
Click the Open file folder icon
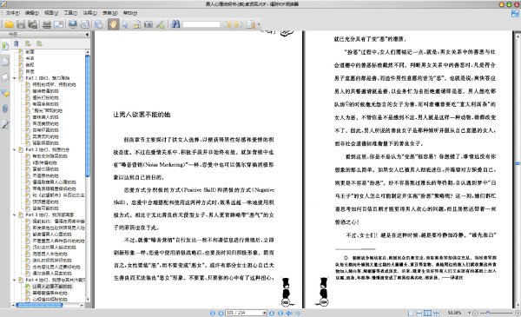[x=10, y=24]
